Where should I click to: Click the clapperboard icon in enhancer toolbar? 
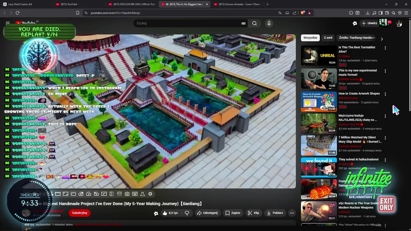[x=58, y=194]
